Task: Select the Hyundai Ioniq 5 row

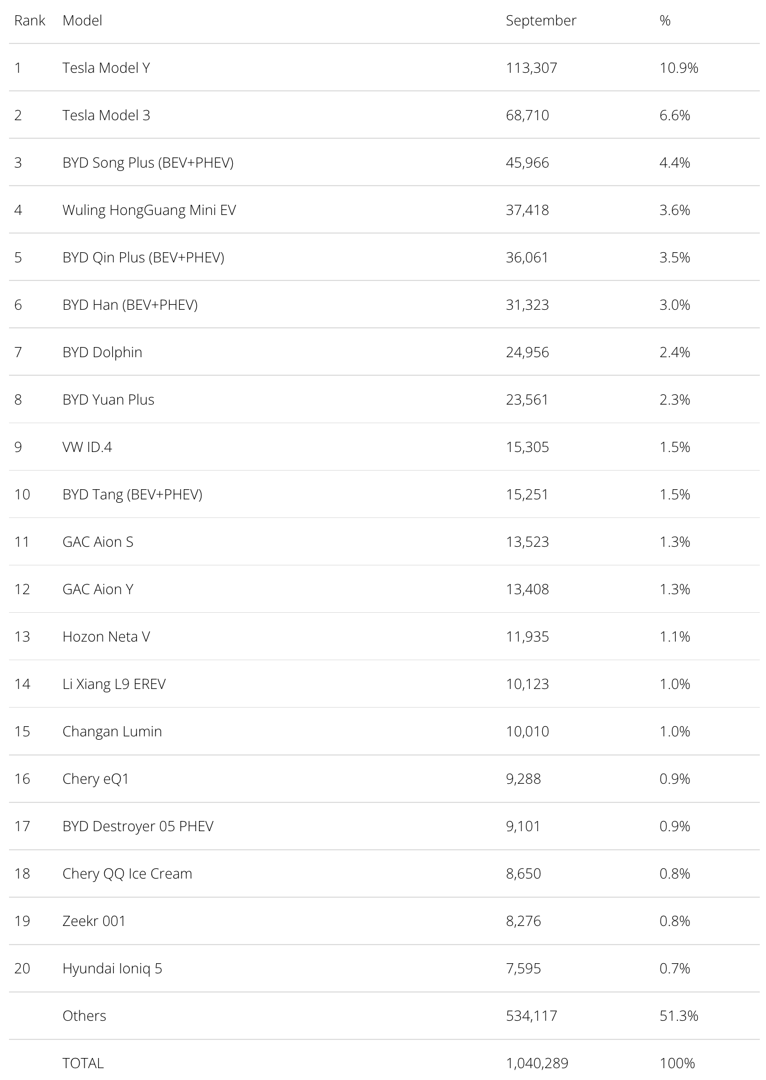Action: (x=384, y=968)
